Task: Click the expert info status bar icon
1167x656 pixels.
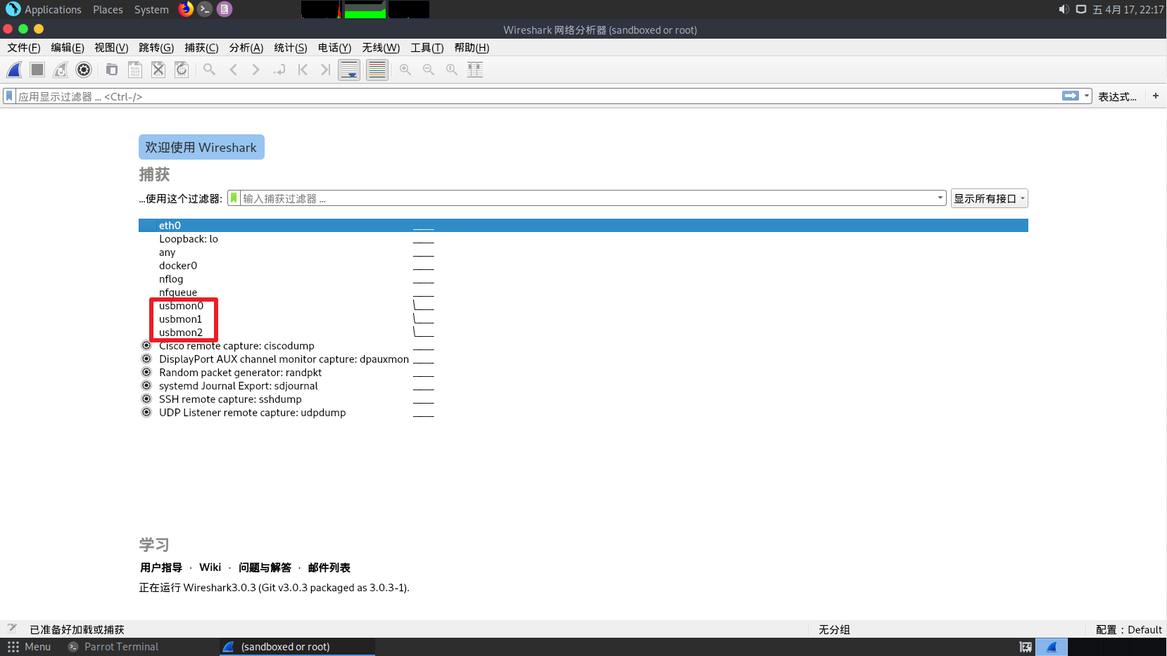Action: click(x=12, y=629)
